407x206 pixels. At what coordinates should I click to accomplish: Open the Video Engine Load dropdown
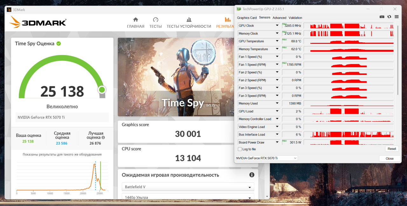(x=277, y=127)
